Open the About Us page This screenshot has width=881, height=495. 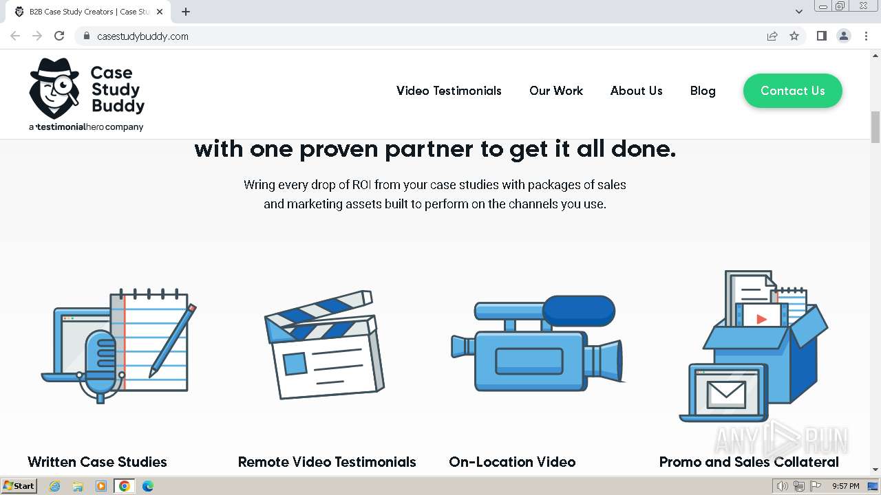[x=637, y=91]
